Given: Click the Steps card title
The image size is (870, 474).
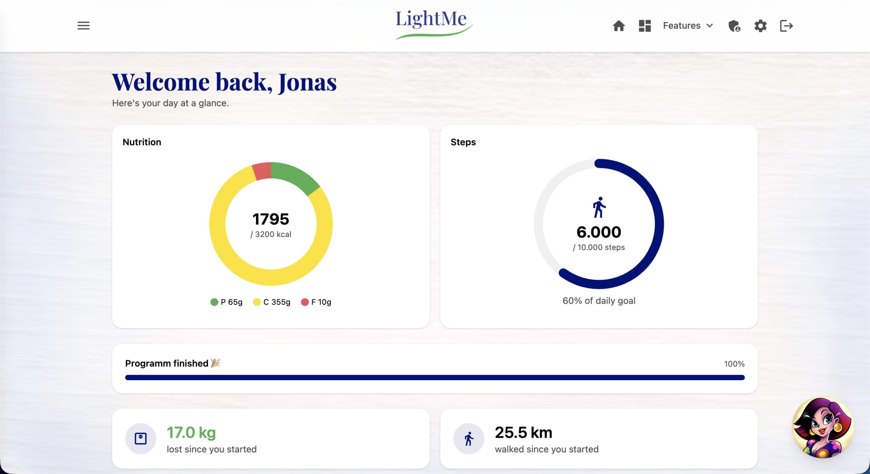Looking at the screenshot, I should pos(463,142).
